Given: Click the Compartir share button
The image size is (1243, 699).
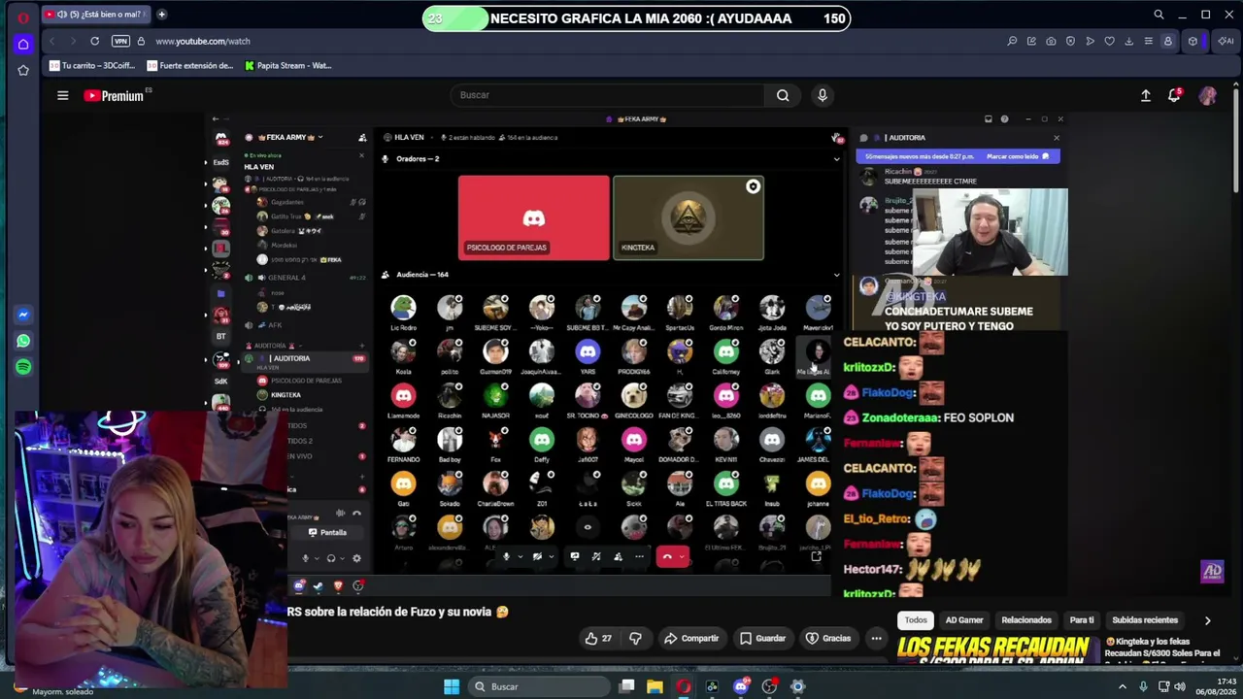Looking at the screenshot, I should point(690,638).
